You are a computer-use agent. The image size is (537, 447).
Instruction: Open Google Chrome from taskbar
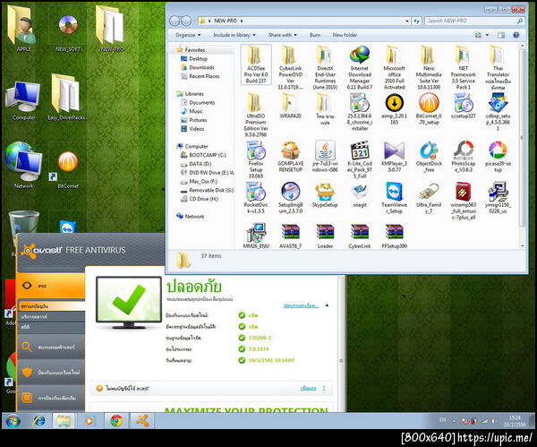[116, 421]
